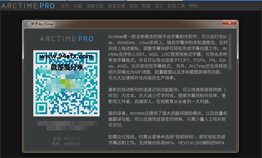262x158 pixels.
Task: Open the 导出 menu
Action: pos(133,6)
